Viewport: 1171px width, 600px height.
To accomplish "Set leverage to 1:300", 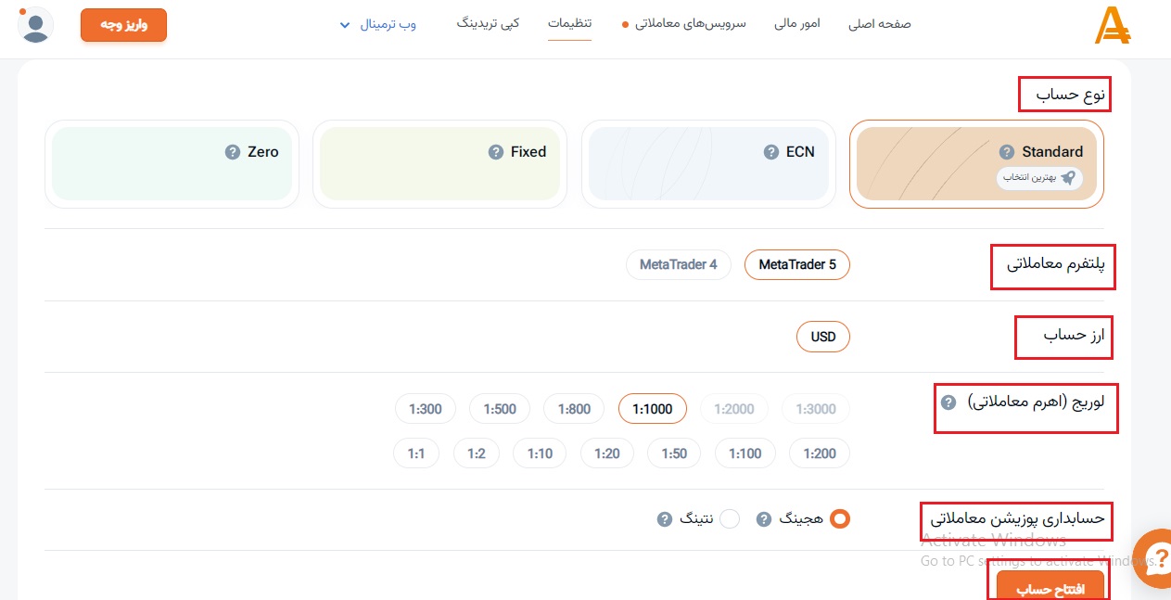I will pyautogui.click(x=426, y=409).
